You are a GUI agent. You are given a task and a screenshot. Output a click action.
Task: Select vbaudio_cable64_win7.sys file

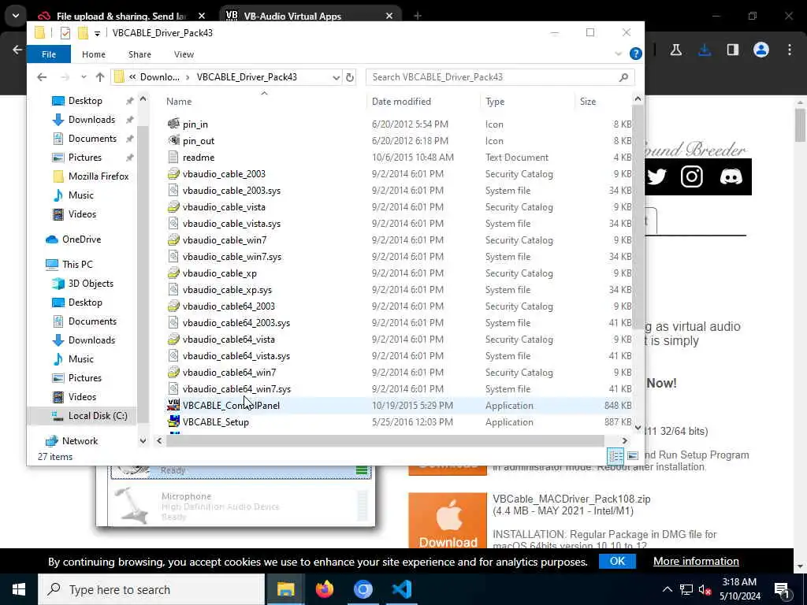236,389
